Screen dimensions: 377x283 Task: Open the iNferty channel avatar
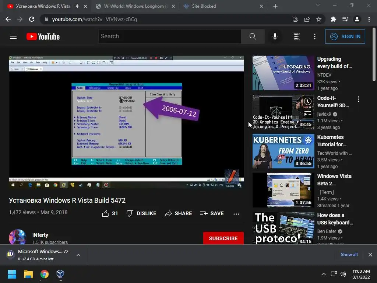18,237
